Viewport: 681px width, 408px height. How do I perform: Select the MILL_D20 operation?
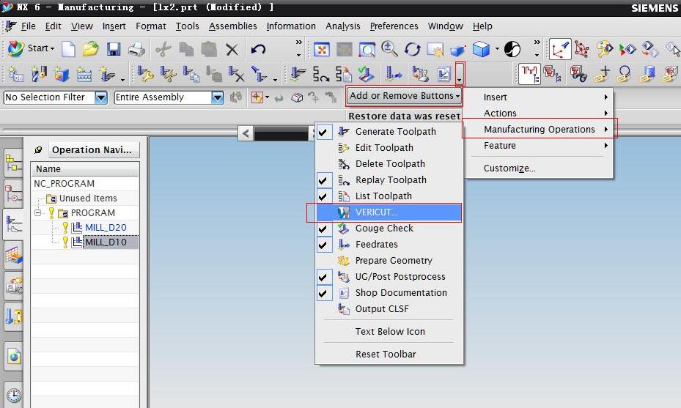pyautogui.click(x=106, y=227)
